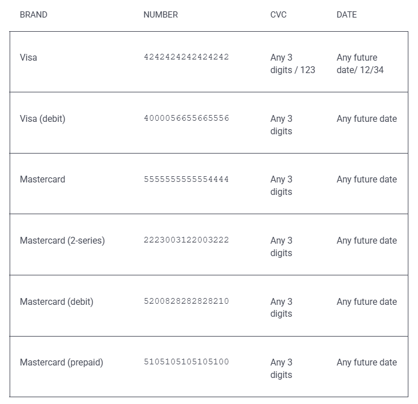Click the card number 4242424242424242
The height and width of the screenshot is (404, 418).
pos(186,57)
